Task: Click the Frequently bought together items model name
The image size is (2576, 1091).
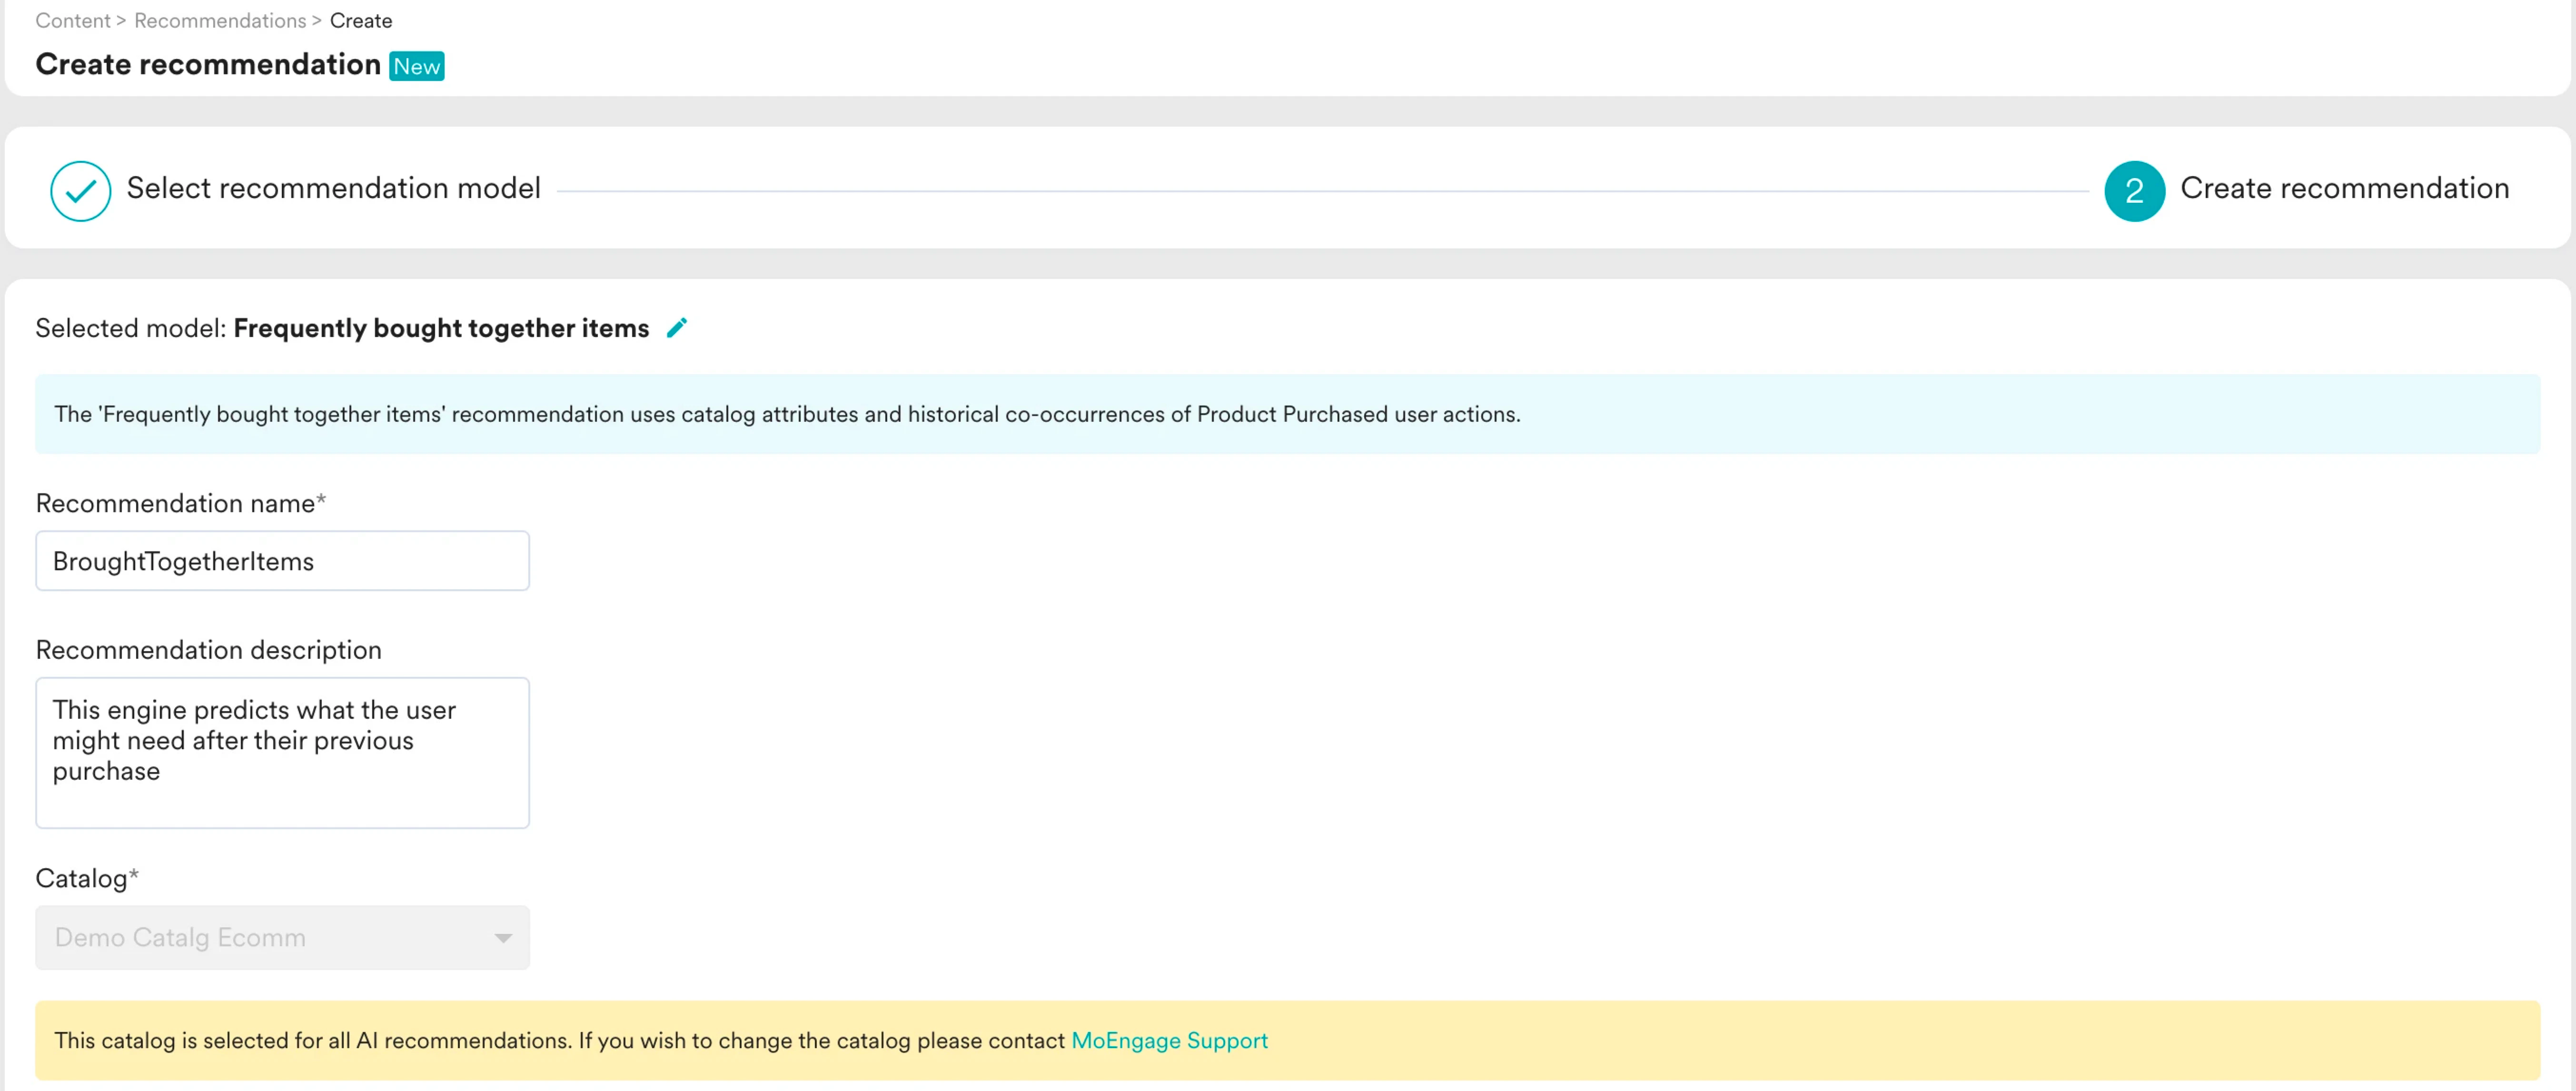Action: click(441, 328)
